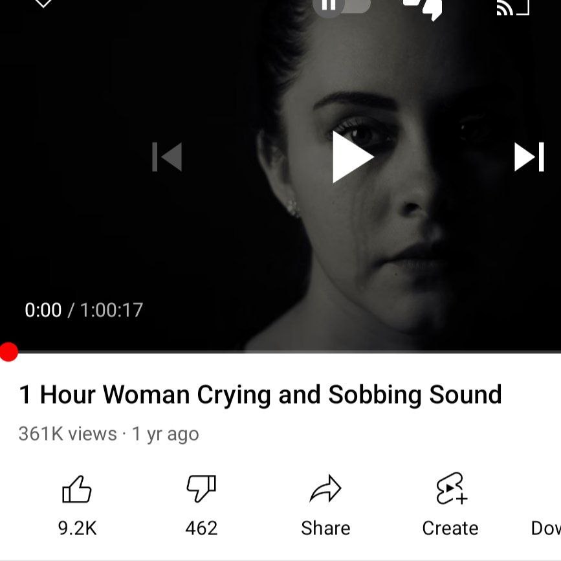Viewport: 561px width, 561px height.
Task: Tap the 0:00 / 1:00:17 time display
Action: (84, 310)
